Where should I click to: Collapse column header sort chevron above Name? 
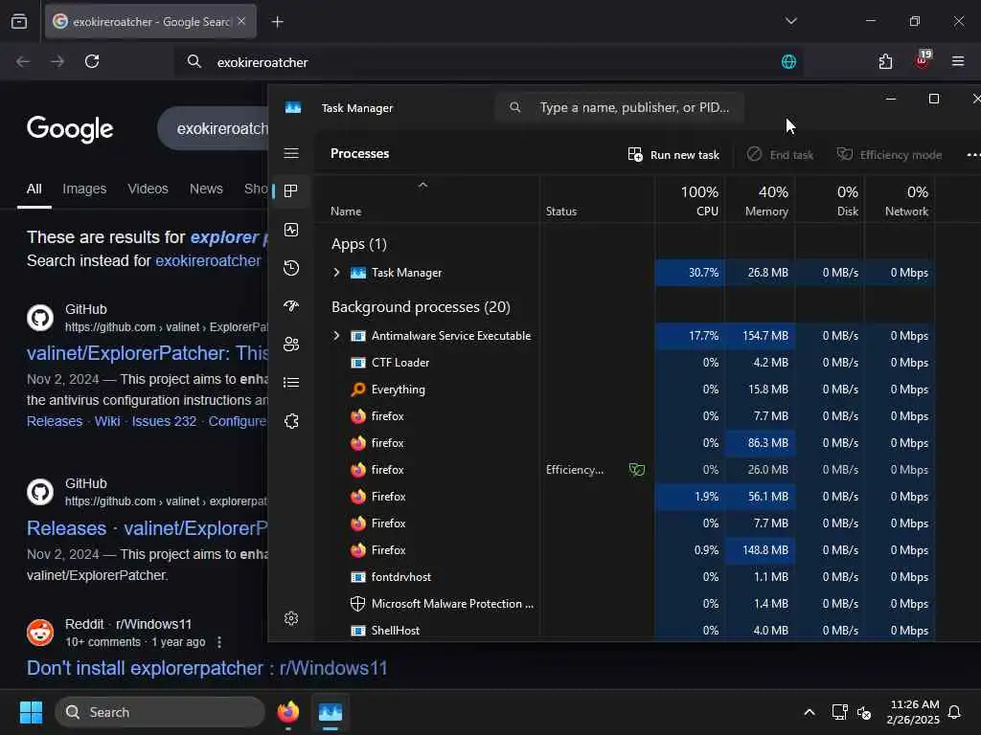coord(422,185)
